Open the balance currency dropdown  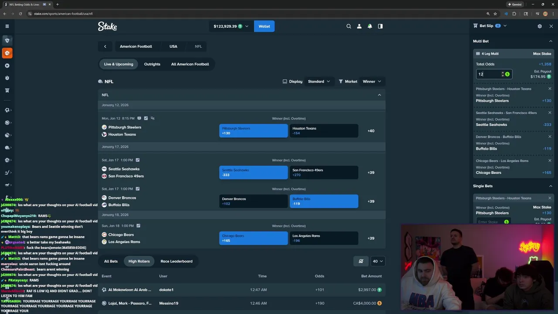click(x=231, y=26)
